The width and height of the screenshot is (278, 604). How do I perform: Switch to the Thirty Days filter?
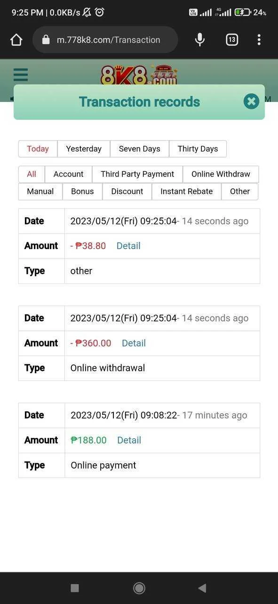coord(198,149)
